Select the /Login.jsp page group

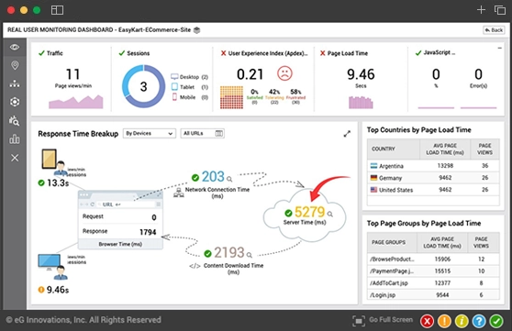coord(433,294)
